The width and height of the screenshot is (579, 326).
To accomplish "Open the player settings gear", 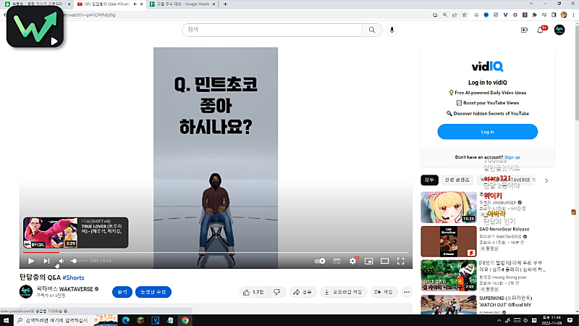I will [x=352, y=261].
